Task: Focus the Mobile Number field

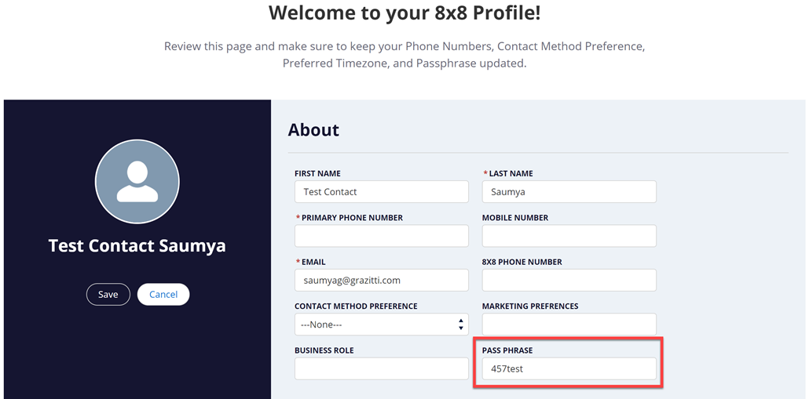Action: pyautogui.click(x=569, y=236)
